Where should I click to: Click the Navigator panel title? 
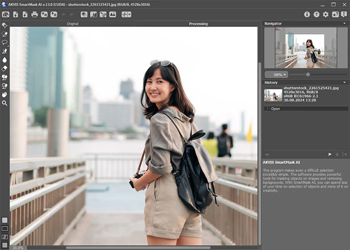[x=273, y=23]
